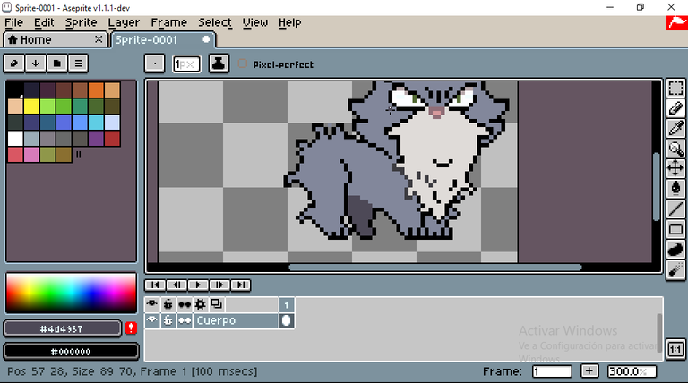Select the Move tool
688x383 pixels.
(675, 168)
